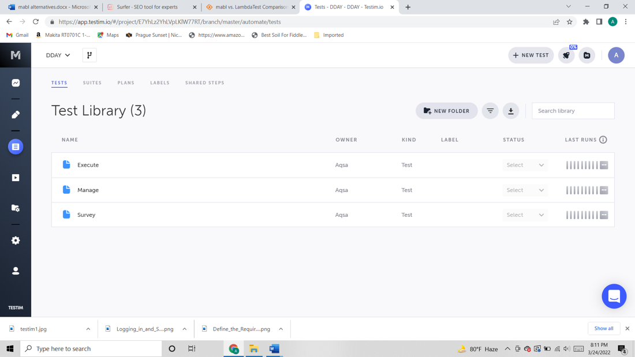The image size is (635, 357).
Task: Switch to the mabl vs. LambdaTest browser tab
Action: point(251,7)
